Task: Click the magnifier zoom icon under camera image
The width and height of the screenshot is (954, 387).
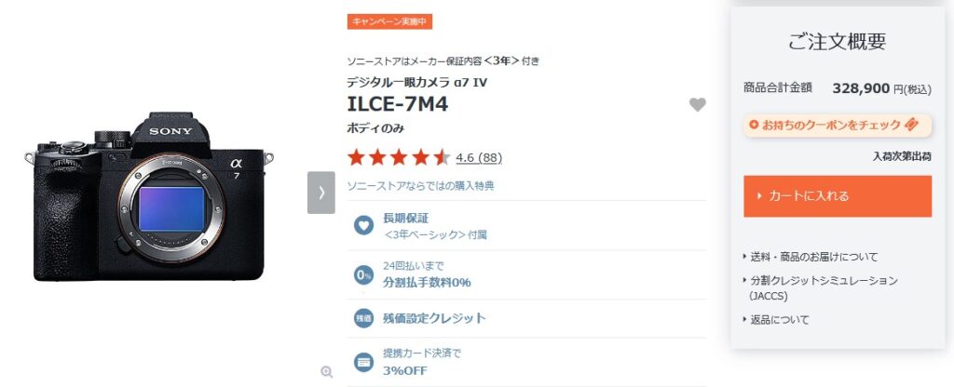Action: 327,372
